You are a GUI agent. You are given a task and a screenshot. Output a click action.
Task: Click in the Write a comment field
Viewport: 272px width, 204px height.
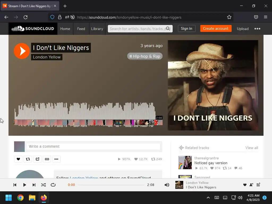point(93,146)
